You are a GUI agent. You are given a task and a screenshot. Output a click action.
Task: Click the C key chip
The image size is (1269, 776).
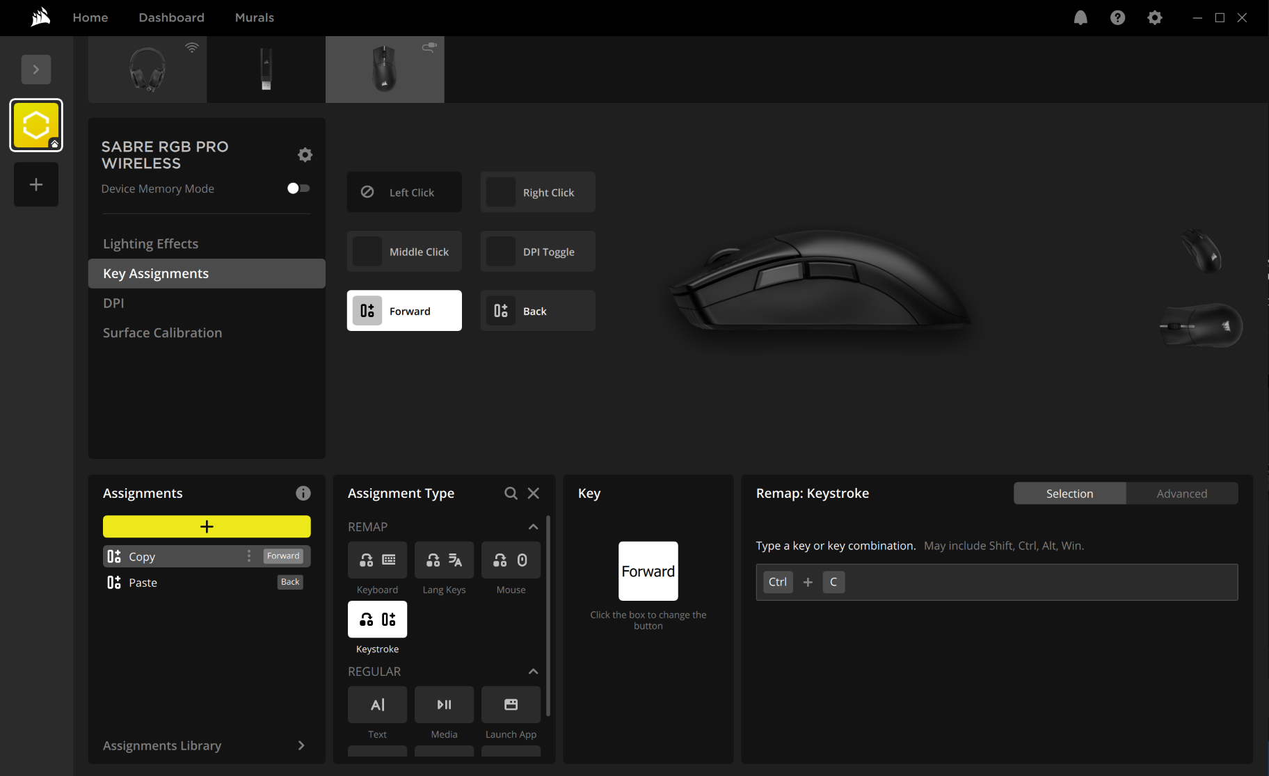(x=833, y=582)
